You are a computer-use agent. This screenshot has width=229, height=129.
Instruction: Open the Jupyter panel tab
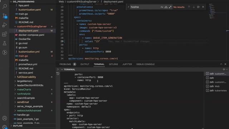pos(127,64)
